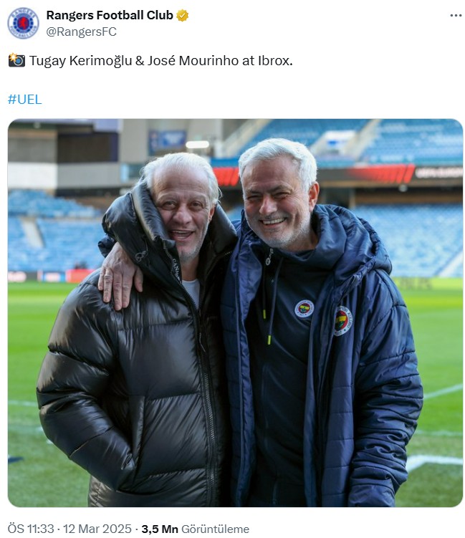Click the Rangers Football Club display name

tap(110, 16)
